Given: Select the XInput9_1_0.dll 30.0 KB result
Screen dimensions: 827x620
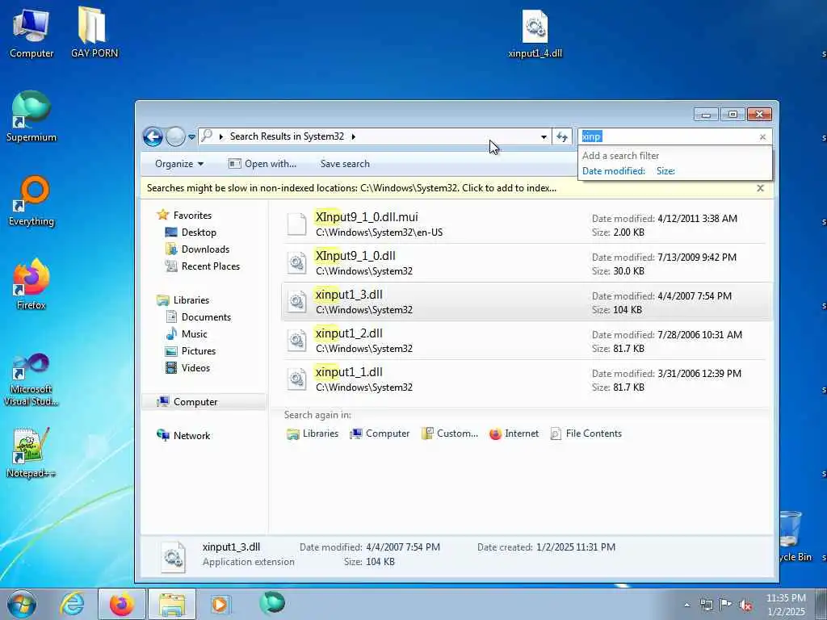Looking at the screenshot, I should pyautogui.click(x=527, y=263).
